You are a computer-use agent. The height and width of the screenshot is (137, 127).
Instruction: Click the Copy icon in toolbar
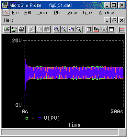[x=39, y=29]
